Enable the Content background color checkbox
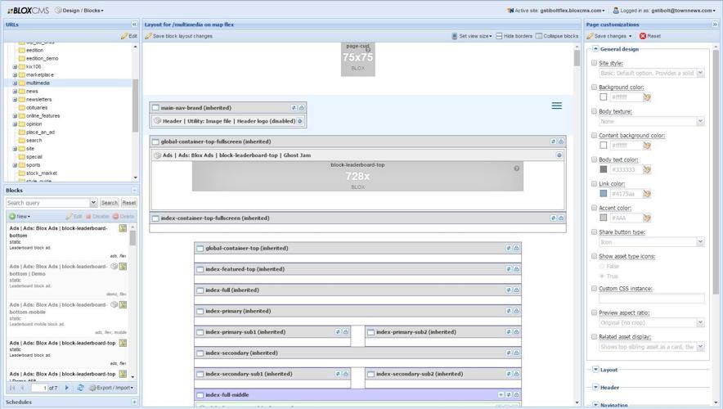 click(x=594, y=135)
